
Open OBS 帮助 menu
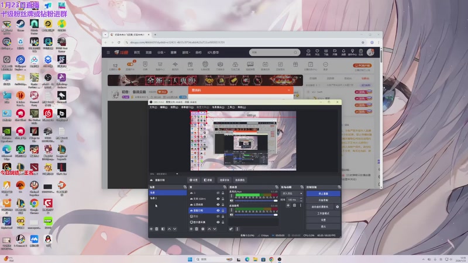[x=242, y=108]
